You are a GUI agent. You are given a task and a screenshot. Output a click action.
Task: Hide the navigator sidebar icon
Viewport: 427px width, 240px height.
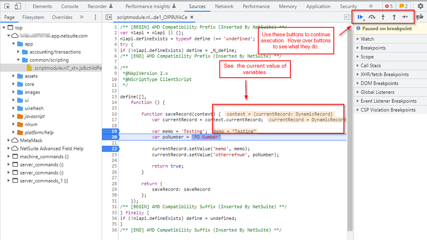108,17
